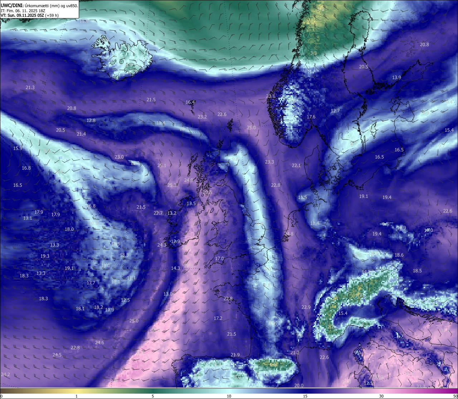Click the 18.2 value label

coord(98,307)
